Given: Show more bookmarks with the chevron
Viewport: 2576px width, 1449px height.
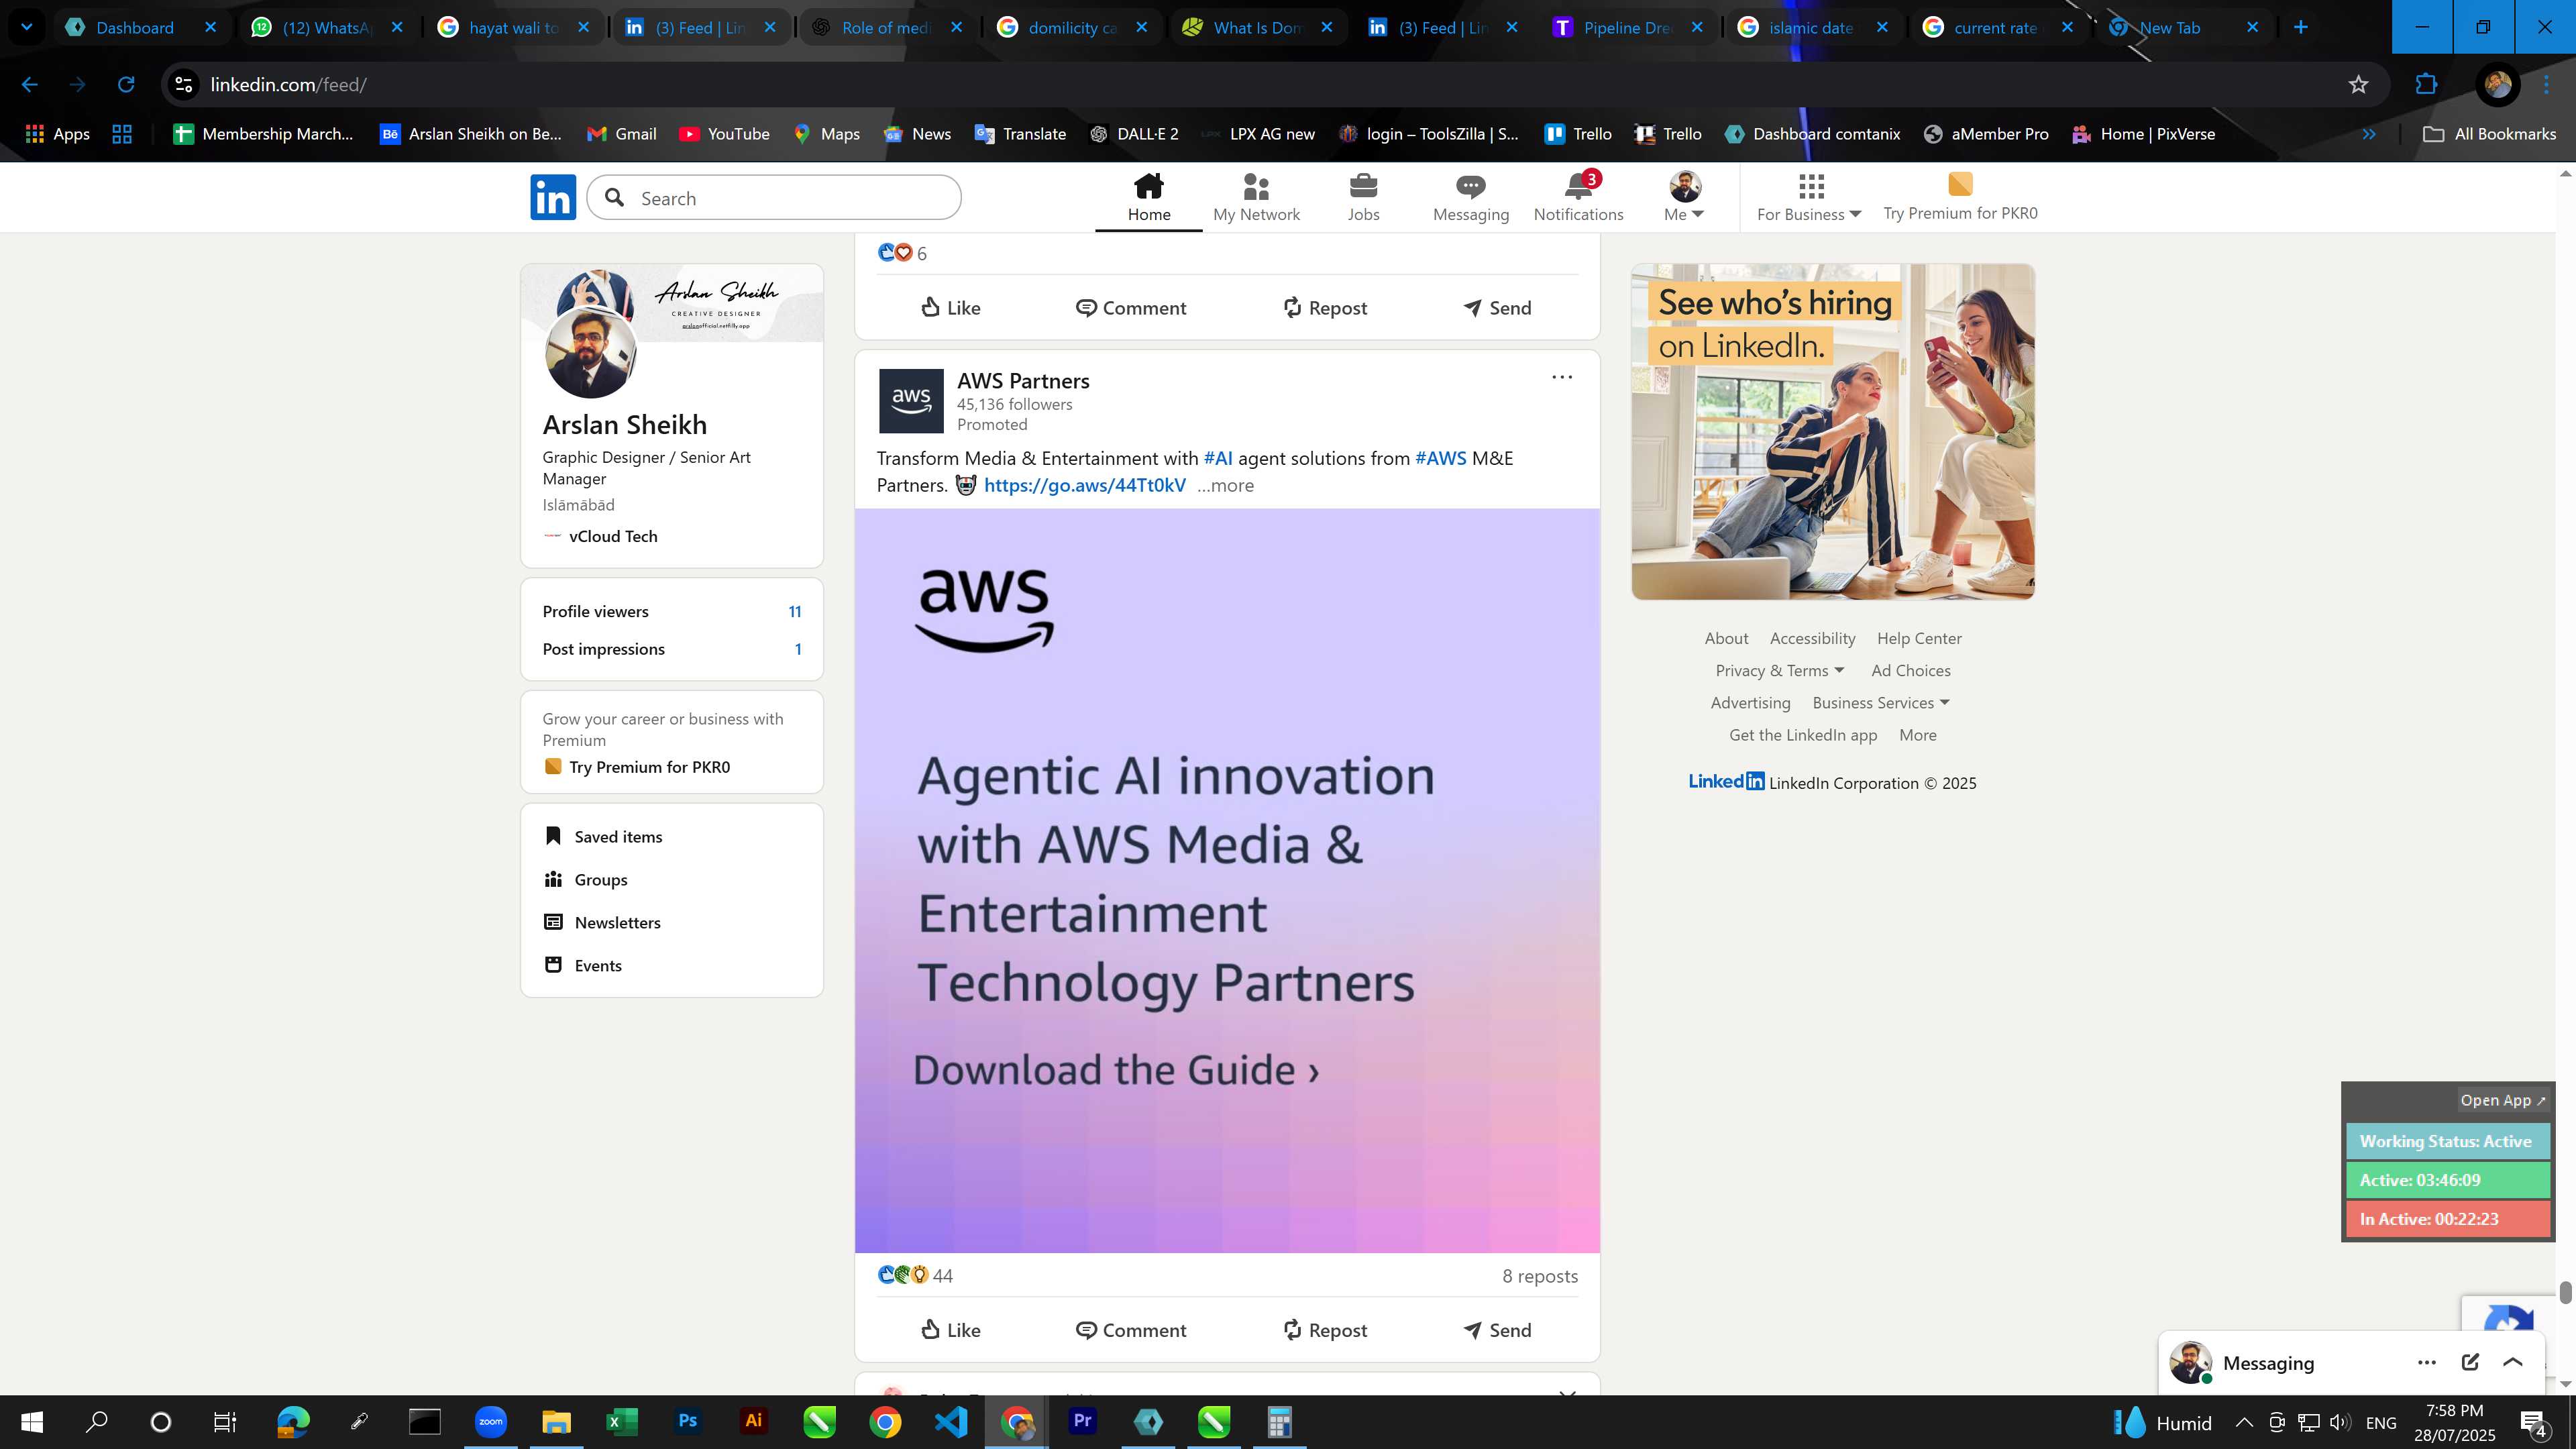Looking at the screenshot, I should click(2369, 134).
